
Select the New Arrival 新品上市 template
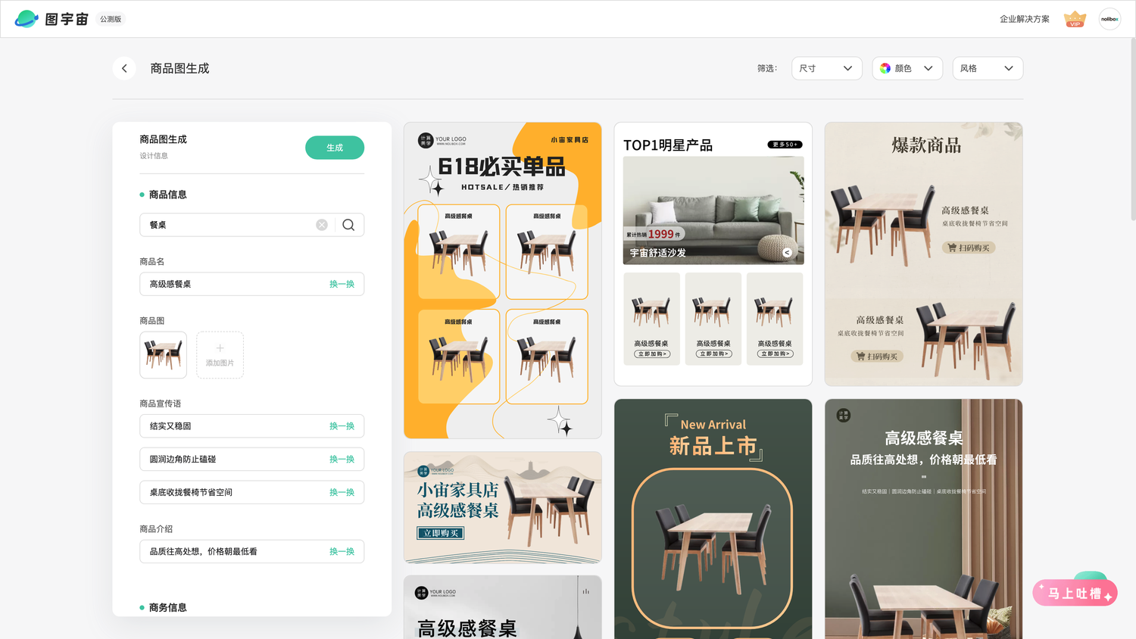pyautogui.click(x=713, y=519)
